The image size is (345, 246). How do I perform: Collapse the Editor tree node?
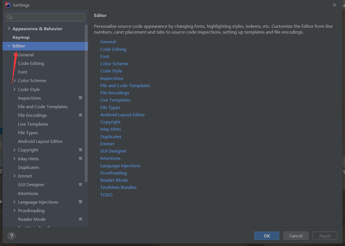(x=9, y=46)
